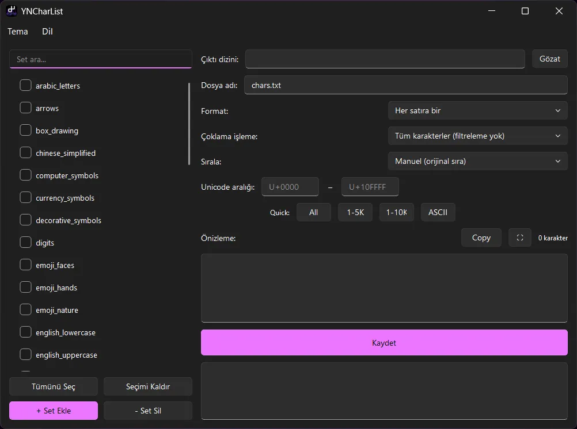Click the Kaydet save button
This screenshot has height=429, width=577.
coord(384,343)
